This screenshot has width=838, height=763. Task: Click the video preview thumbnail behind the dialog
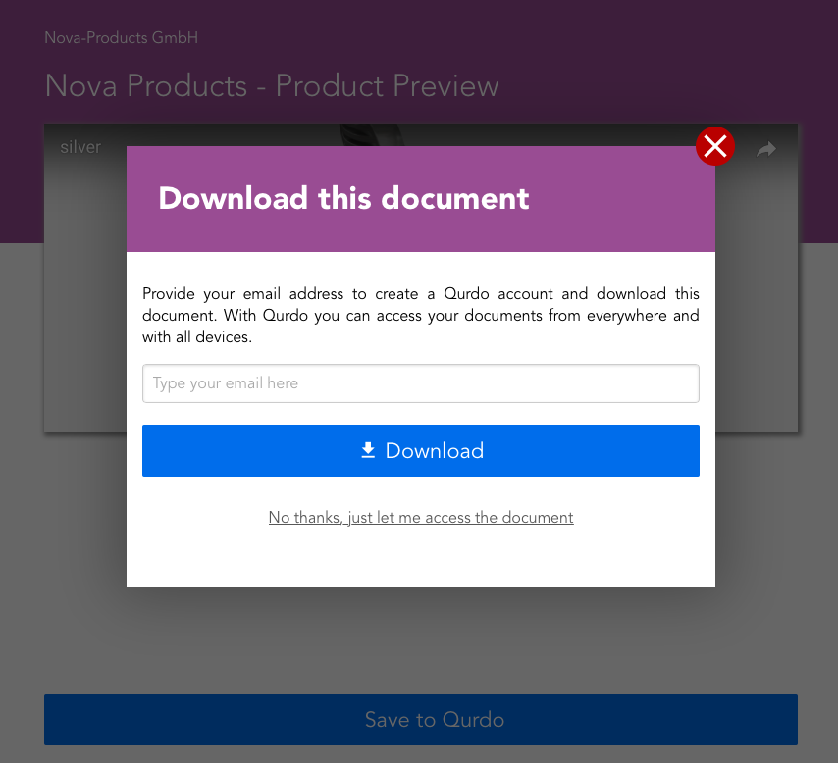tap(84, 294)
